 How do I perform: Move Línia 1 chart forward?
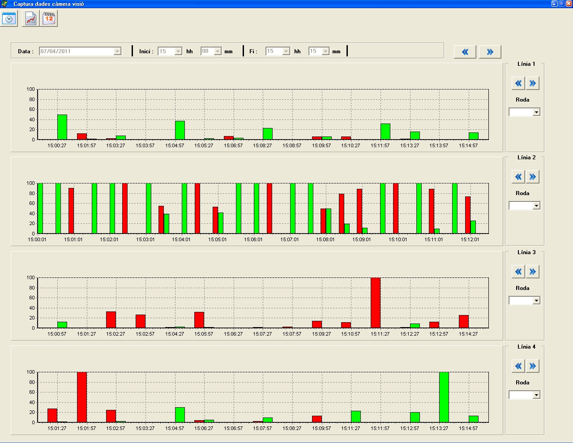(533, 83)
